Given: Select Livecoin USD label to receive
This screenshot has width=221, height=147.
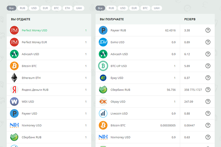Looking at the screenshot, I should (119, 113).
